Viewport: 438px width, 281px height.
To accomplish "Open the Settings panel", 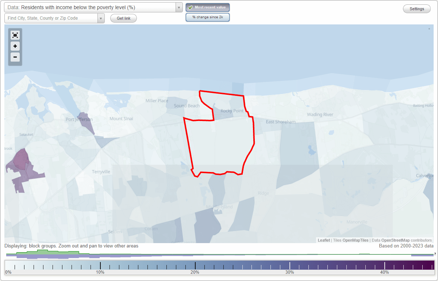I will click(416, 8).
